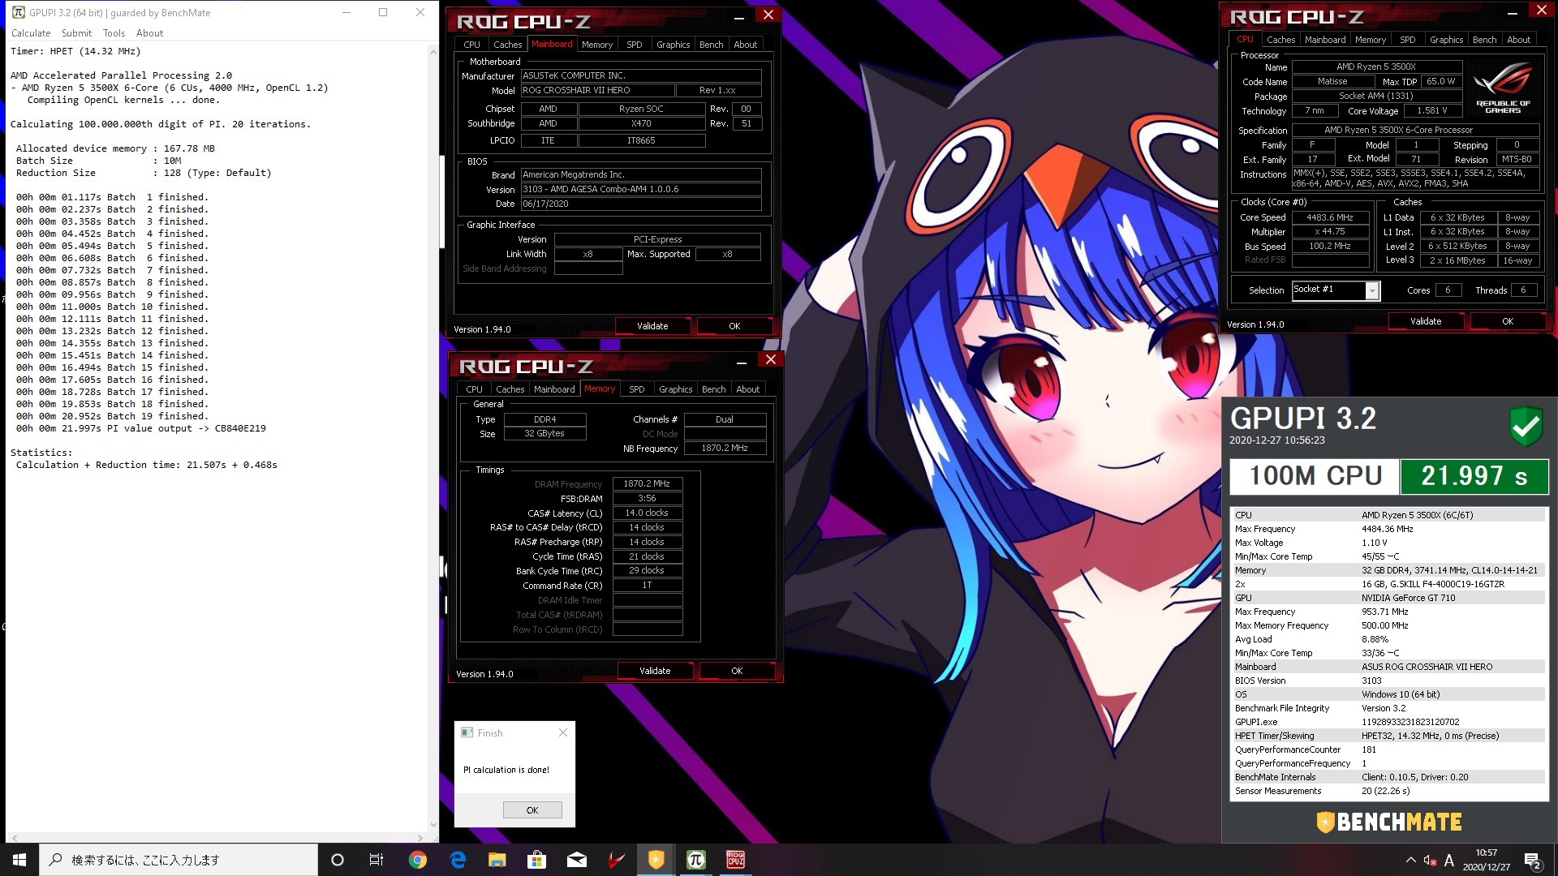Open Bench tab in top-right CPU-Z window

[x=1485, y=40]
